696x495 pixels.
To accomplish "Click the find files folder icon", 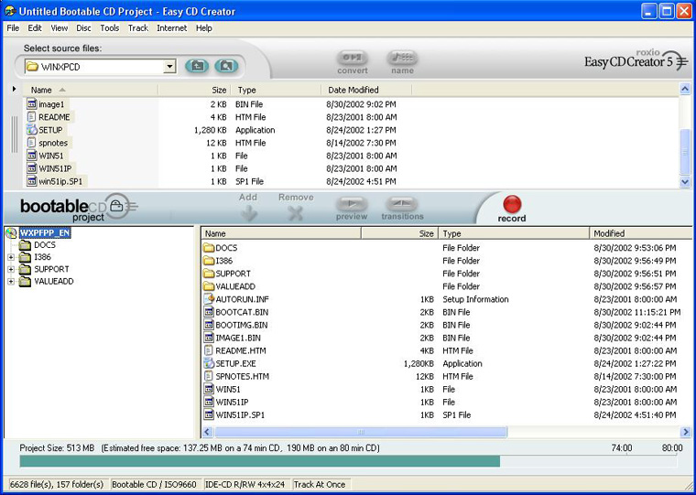I will 226,66.
